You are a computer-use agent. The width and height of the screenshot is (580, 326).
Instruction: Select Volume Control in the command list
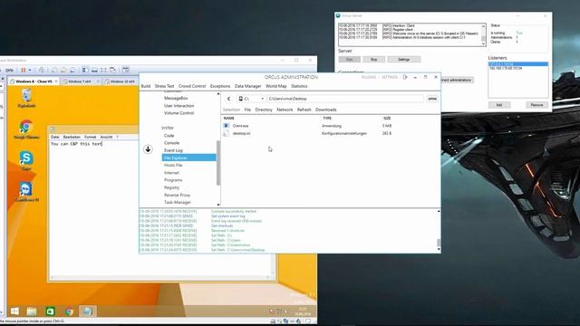(x=188, y=113)
